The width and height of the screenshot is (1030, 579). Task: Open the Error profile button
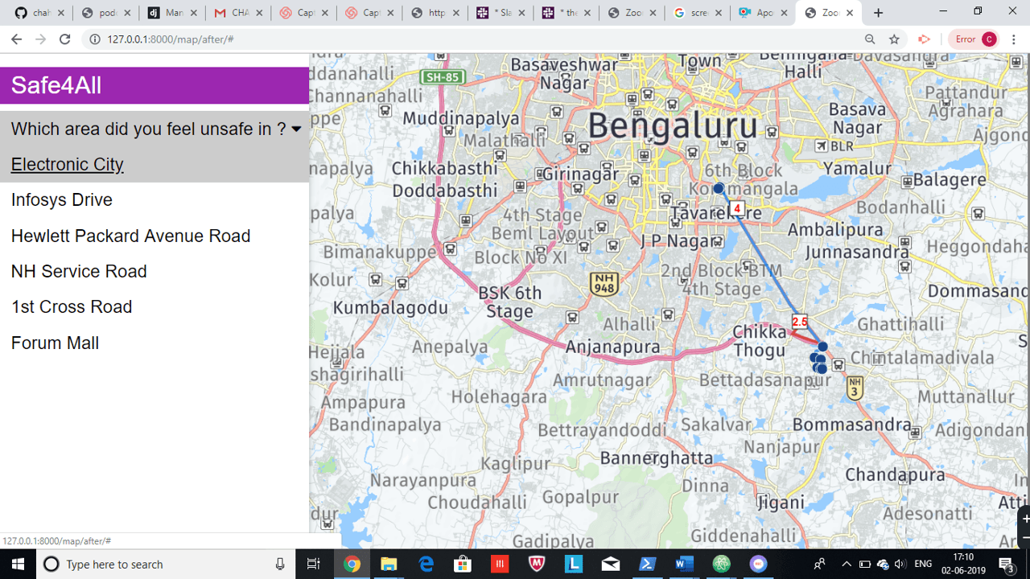975,39
